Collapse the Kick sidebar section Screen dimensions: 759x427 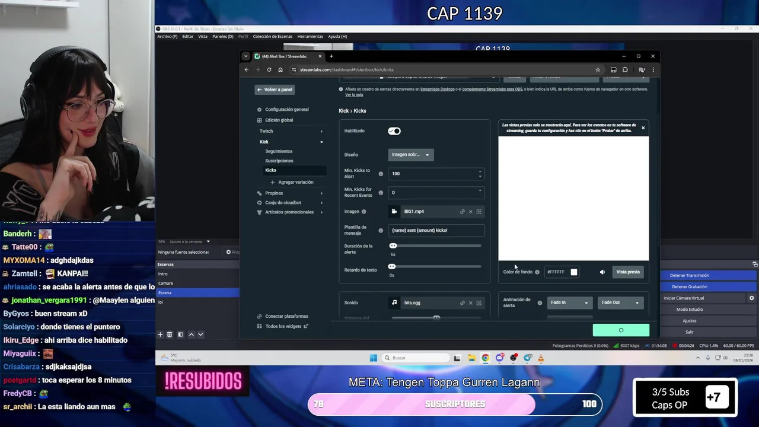pos(321,142)
